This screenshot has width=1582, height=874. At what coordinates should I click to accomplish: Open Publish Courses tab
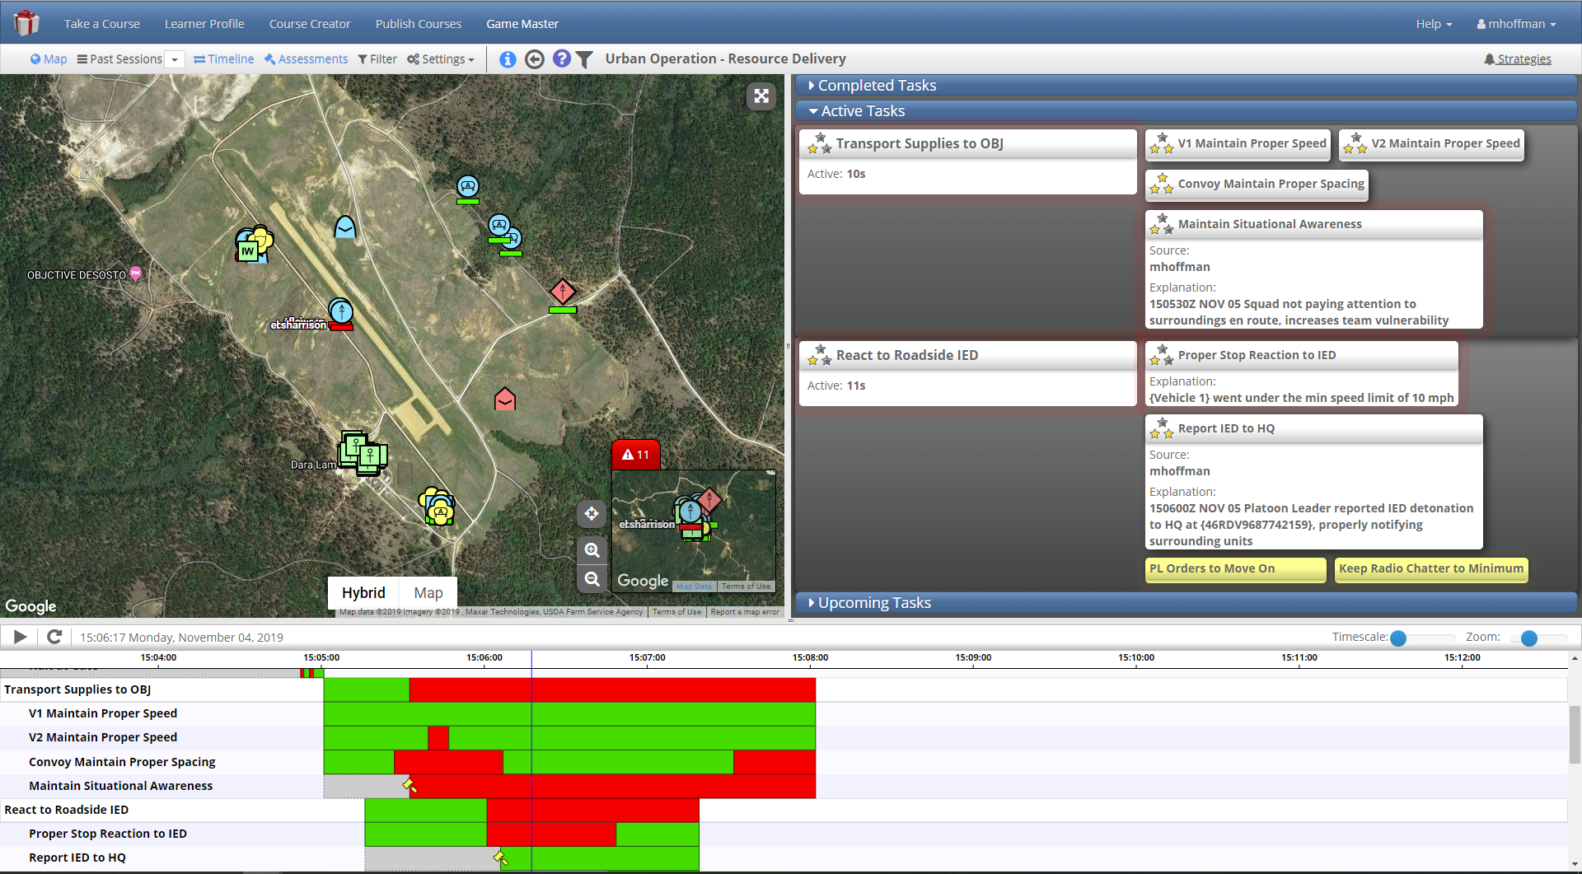coord(419,24)
